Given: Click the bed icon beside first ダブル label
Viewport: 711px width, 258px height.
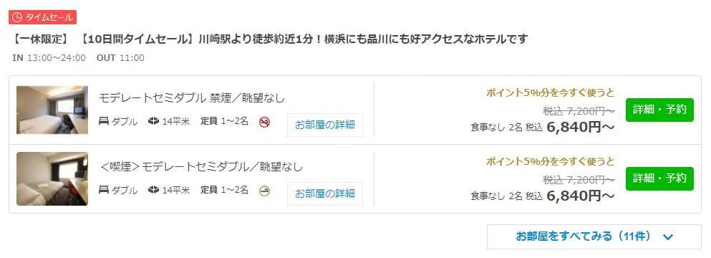Looking at the screenshot, I should (103, 121).
